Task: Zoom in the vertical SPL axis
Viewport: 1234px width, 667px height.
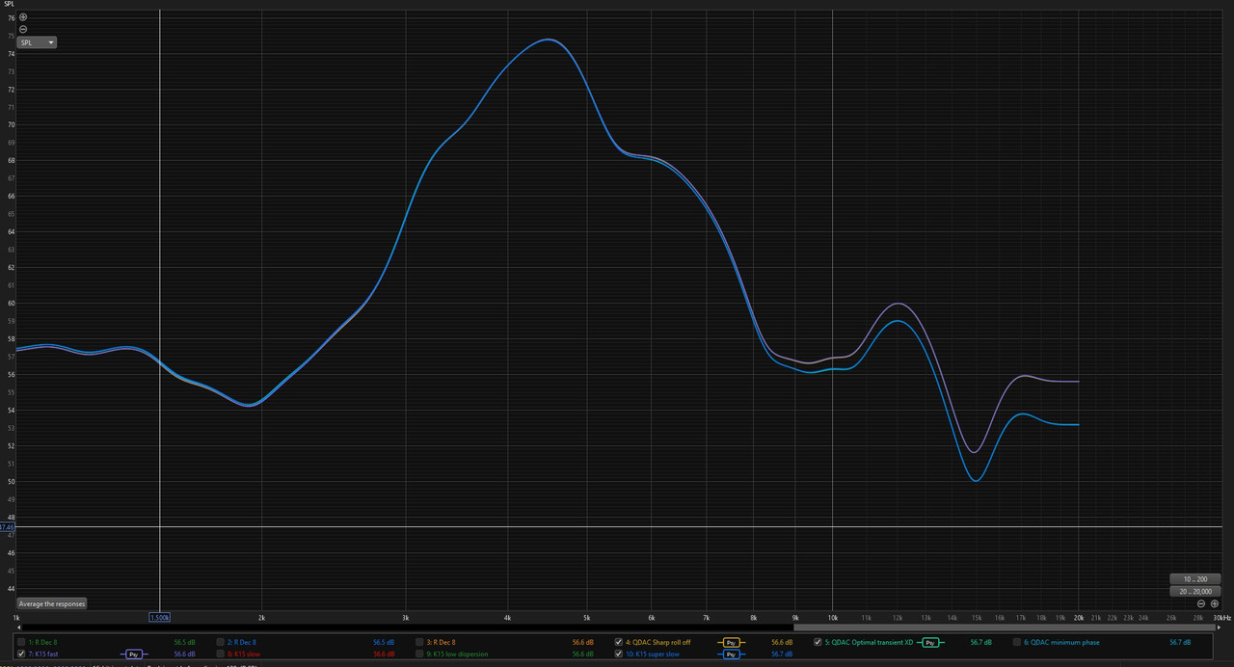Action: [x=23, y=17]
